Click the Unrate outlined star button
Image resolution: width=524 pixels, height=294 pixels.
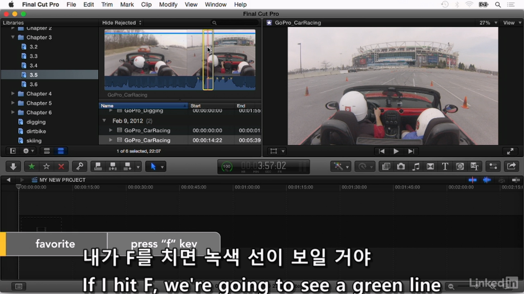pos(46,167)
